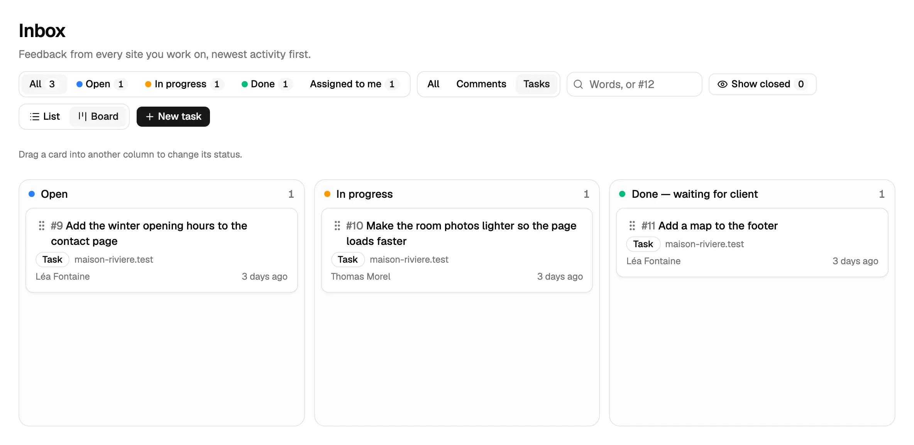Open task #11 Add a map to footer

pos(709,226)
